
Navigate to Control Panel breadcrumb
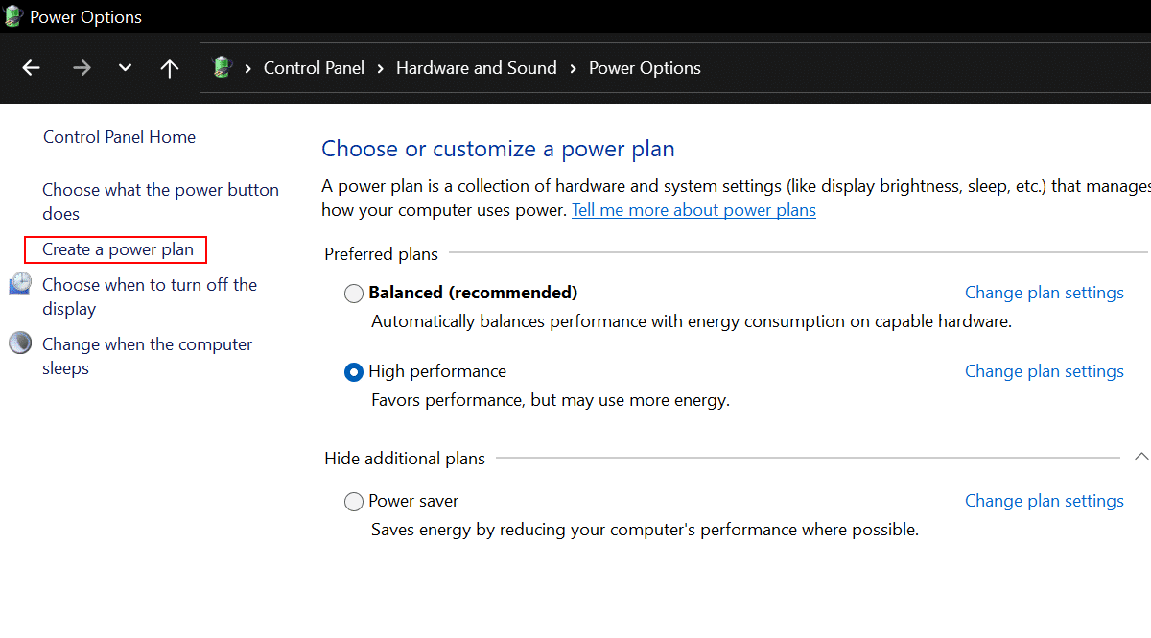click(314, 68)
